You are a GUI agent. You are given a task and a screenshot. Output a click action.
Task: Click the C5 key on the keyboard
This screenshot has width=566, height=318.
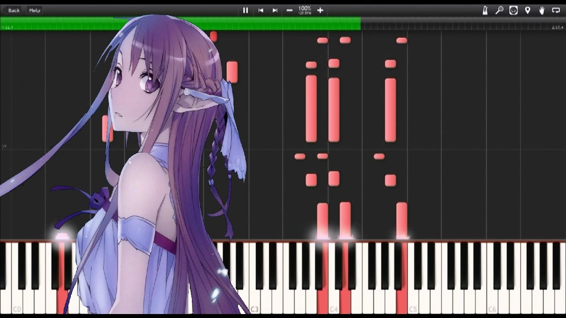[413, 278]
